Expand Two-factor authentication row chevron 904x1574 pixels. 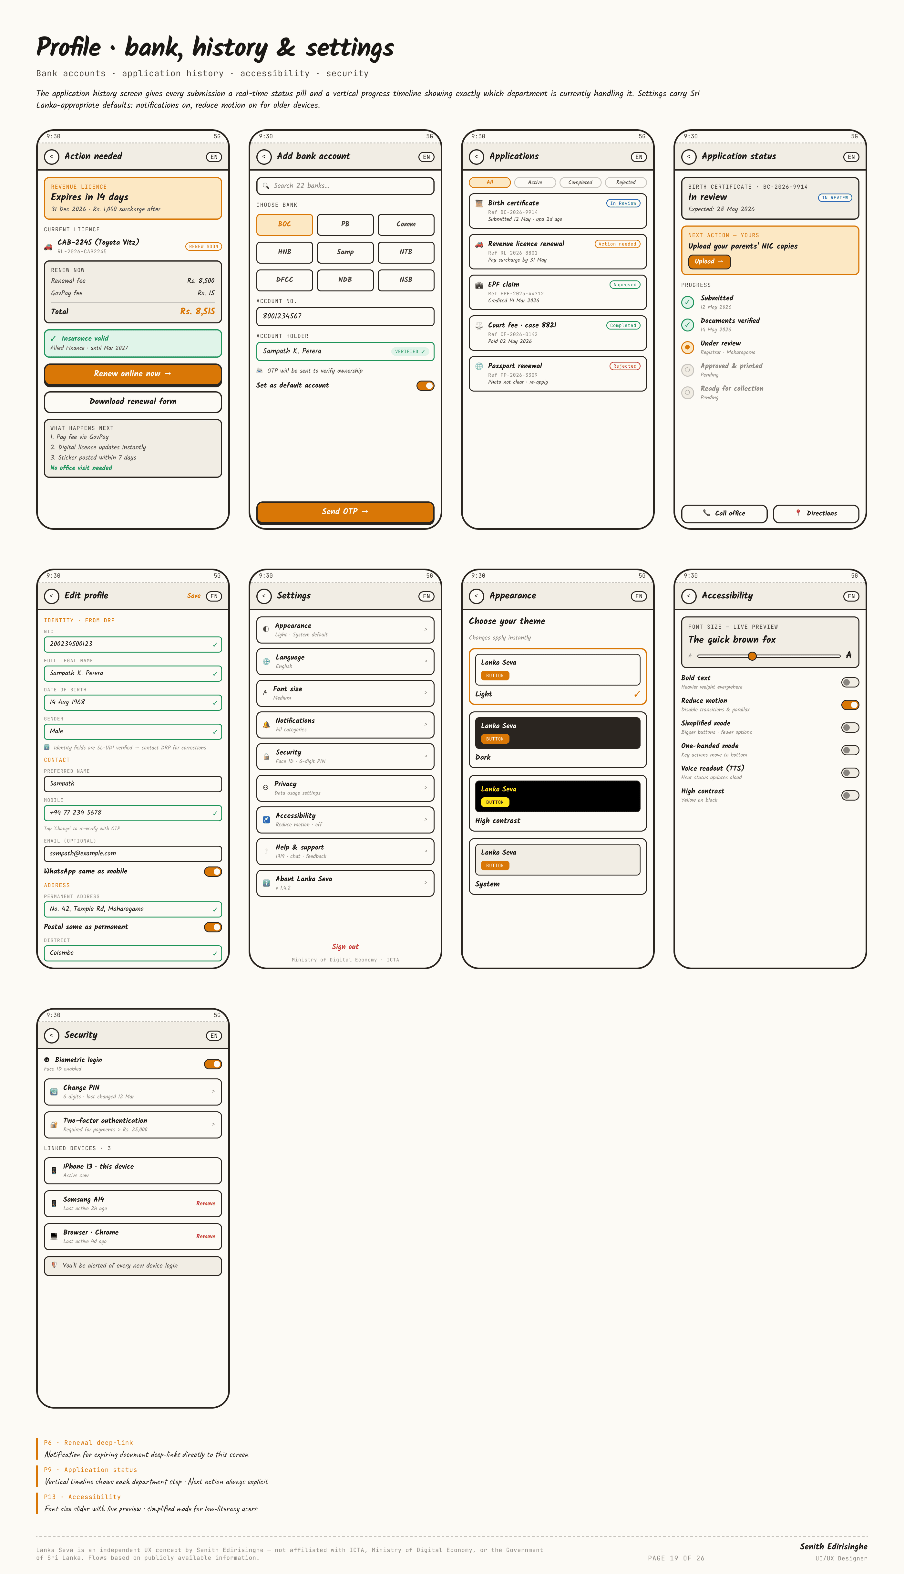214,1124
